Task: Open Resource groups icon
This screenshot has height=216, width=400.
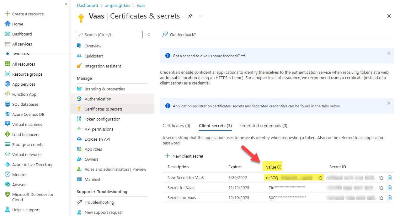Action: click(x=8, y=74)
